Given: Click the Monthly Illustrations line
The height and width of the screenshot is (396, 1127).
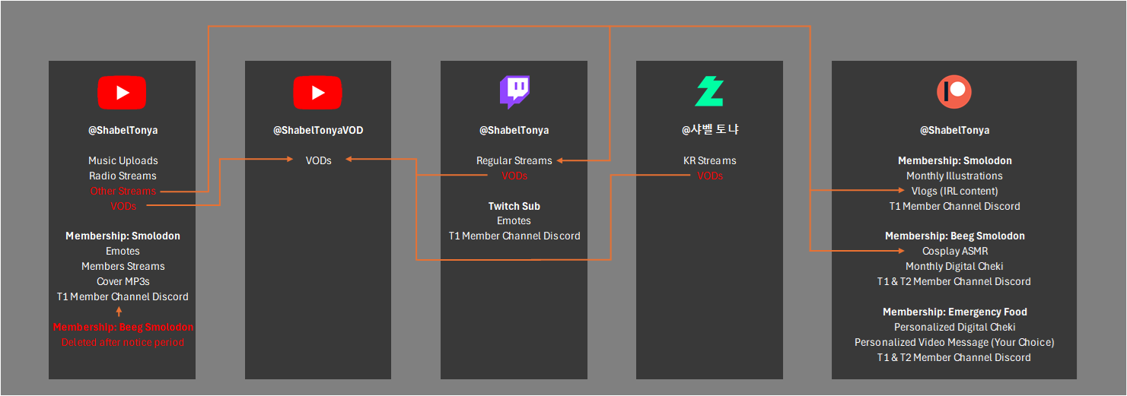Looking at the screenshot, I should (954, 176).
